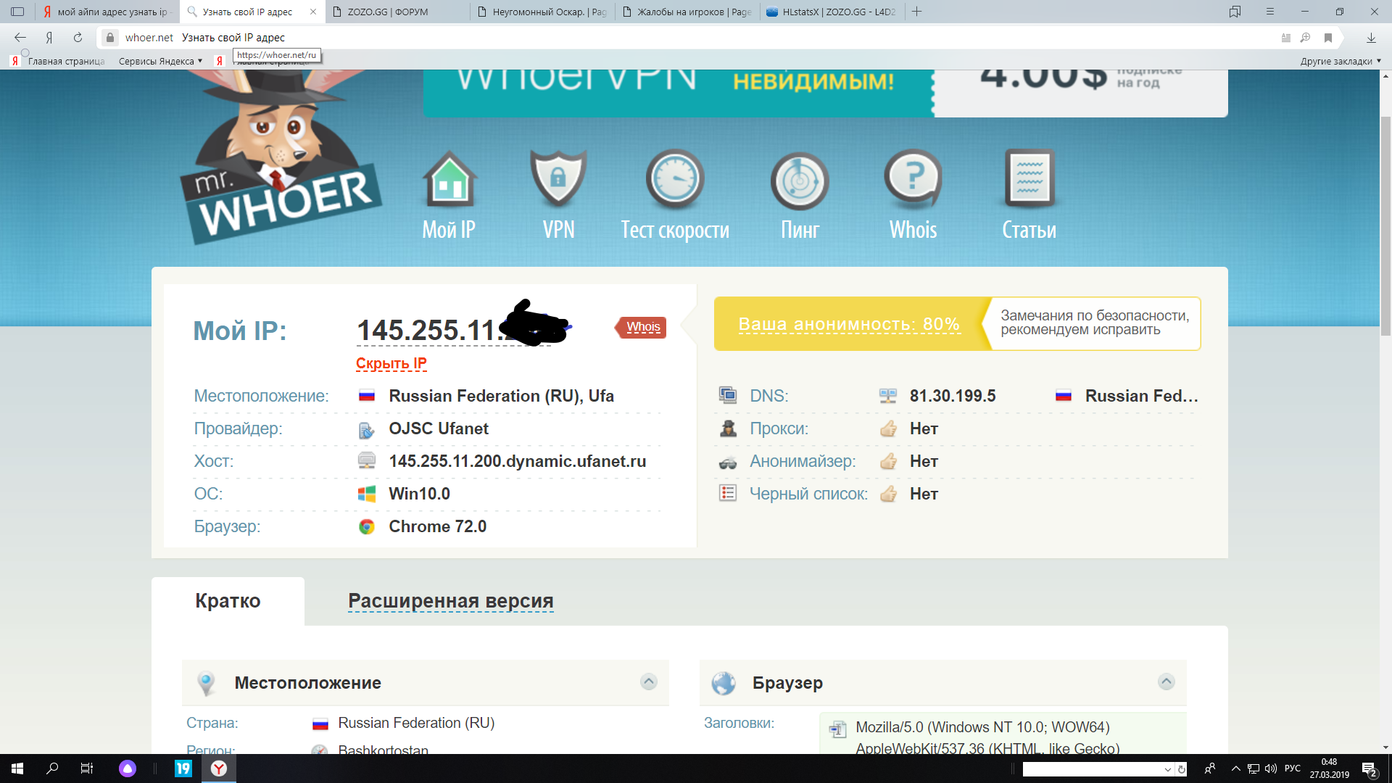This screenshot has width=1392, height=783.
Task: Switch to ZOZO.GG | ФОРУМ browser tab
Action: 388,12
